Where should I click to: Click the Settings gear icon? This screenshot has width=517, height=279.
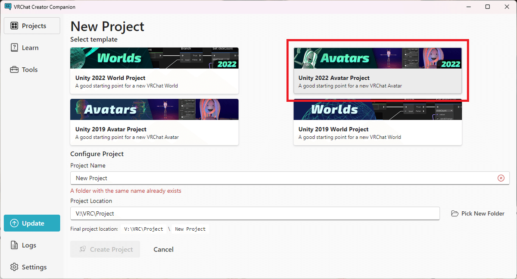14,267
